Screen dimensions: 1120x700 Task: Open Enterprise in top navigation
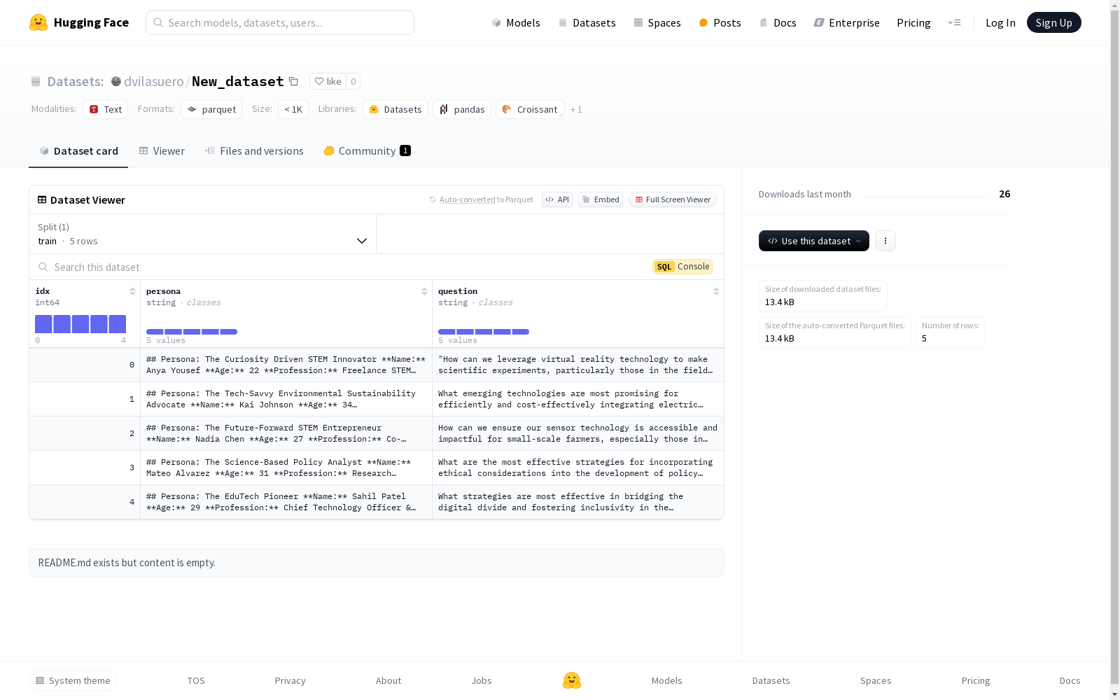tap(847, 22)
